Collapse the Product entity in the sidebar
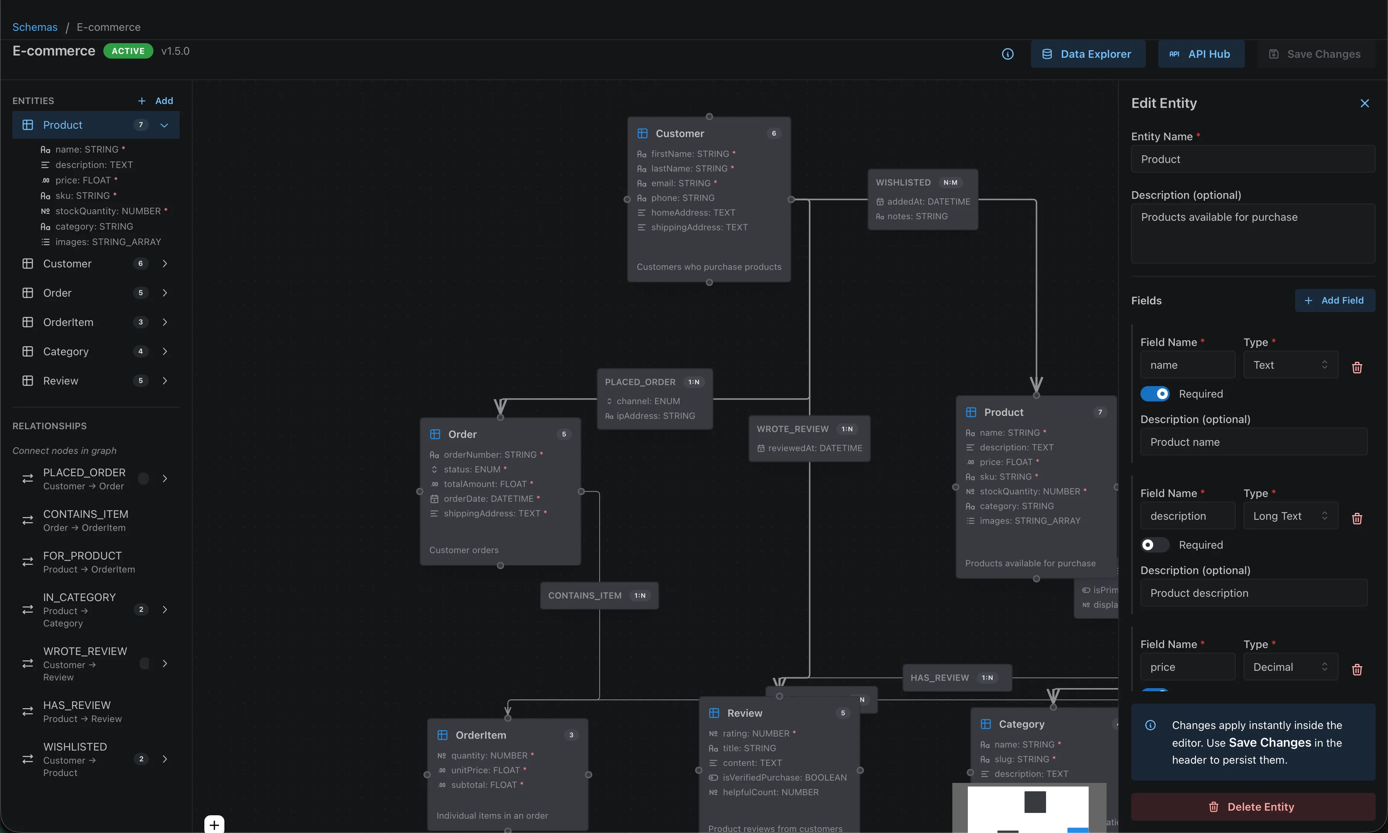 tap(165, 124)
